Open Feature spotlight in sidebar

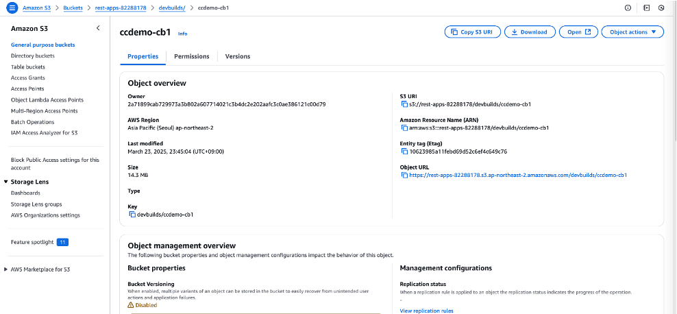[x=32, y=242]
